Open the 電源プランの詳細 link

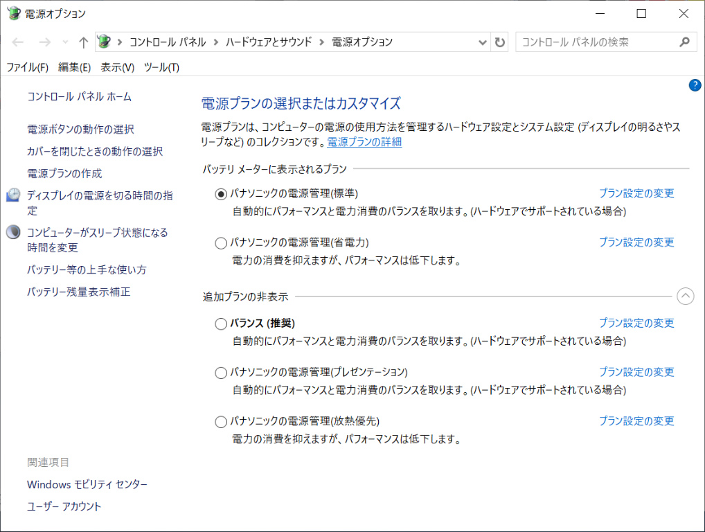[x=364, y=142]
